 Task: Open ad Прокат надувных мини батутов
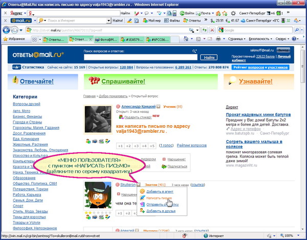[x=258, y=114]
